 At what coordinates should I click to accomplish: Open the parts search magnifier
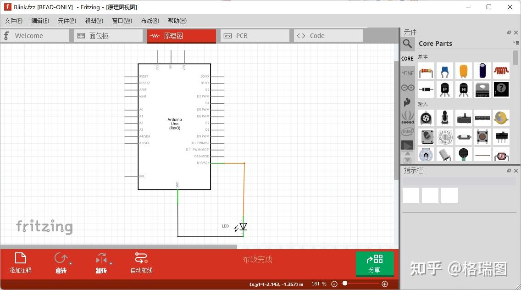[407, 43]
